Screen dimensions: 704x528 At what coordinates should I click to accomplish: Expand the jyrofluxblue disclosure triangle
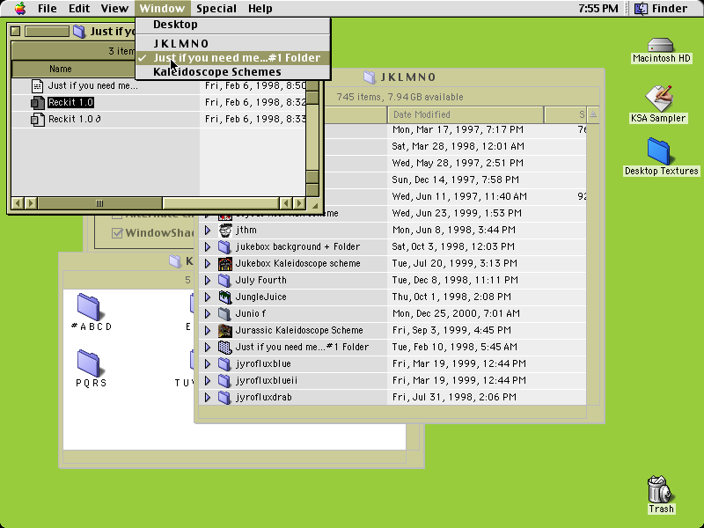pyautogui.click(x=208, y=363)
